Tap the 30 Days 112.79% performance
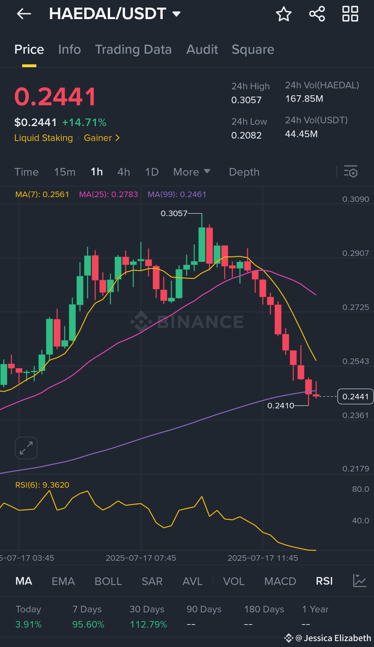The width and height of the screenshot is (374, 647). [148, 617]
